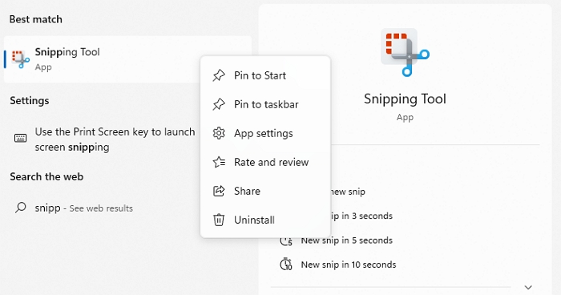The height and width of the screenshot is (295, 561).
Task: Click the pin icon beside Pin to Start
Action: [x=219, y=75]
